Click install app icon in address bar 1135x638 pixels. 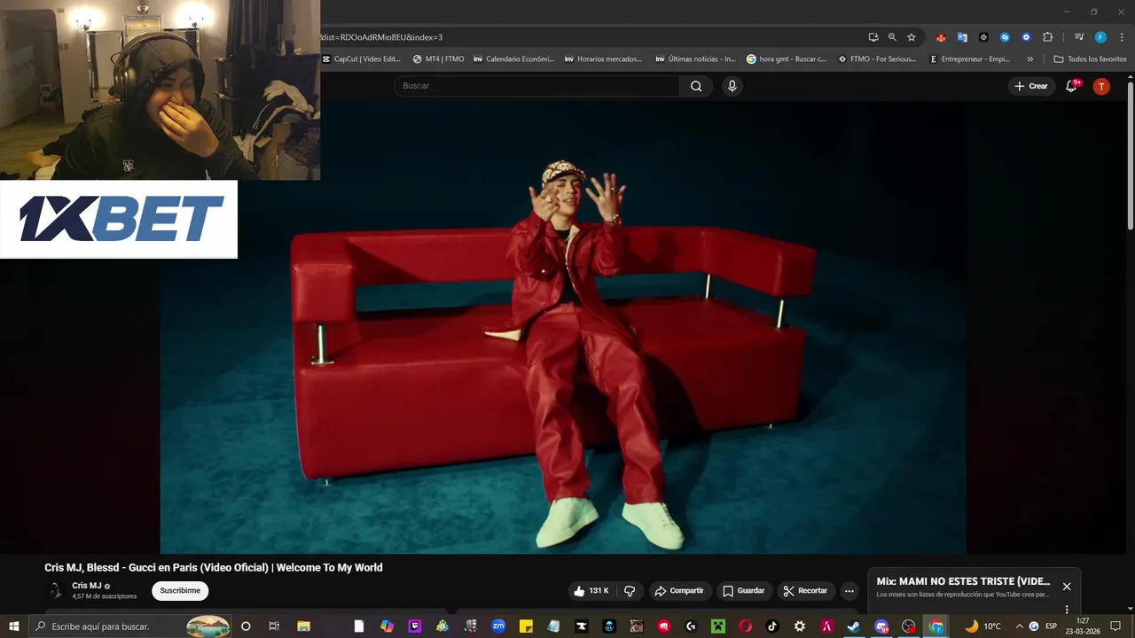point(873,37)
